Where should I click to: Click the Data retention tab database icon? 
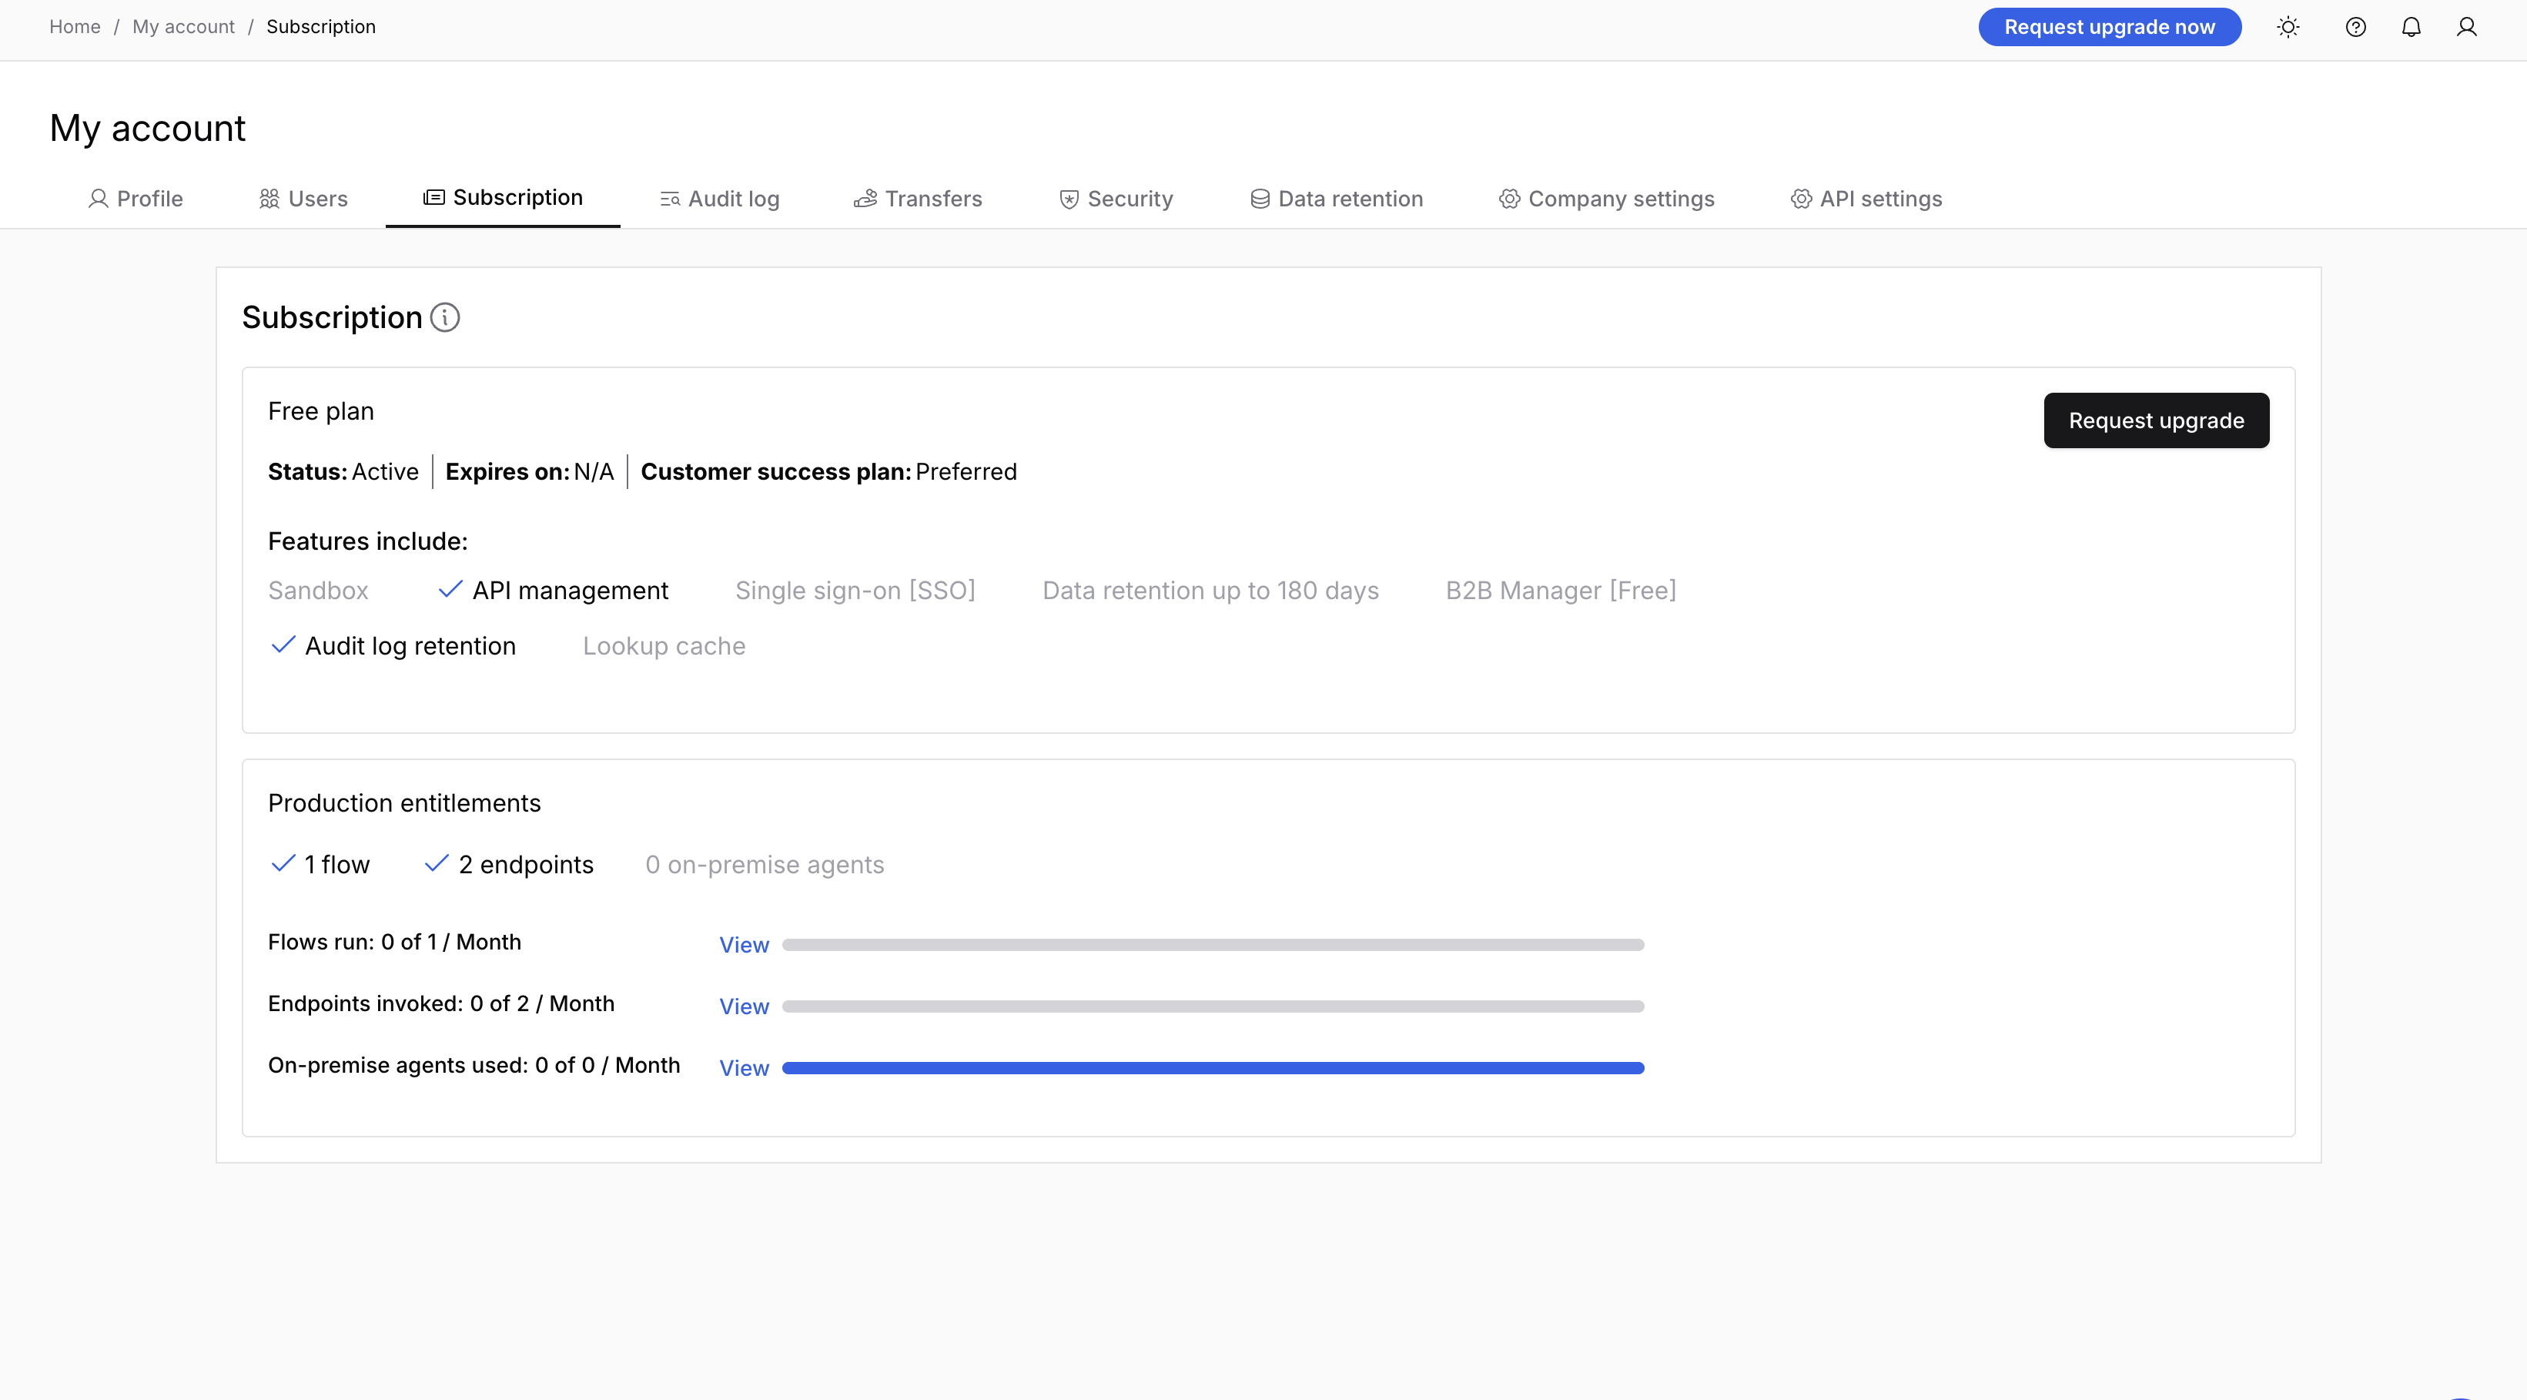pos(1260,199)
